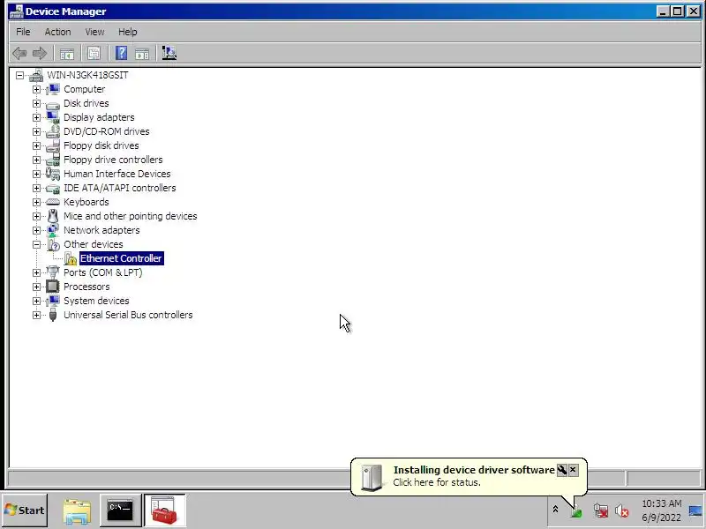
Task: Open the wrench options icon in notification balloon
Action: pos(562,470)
